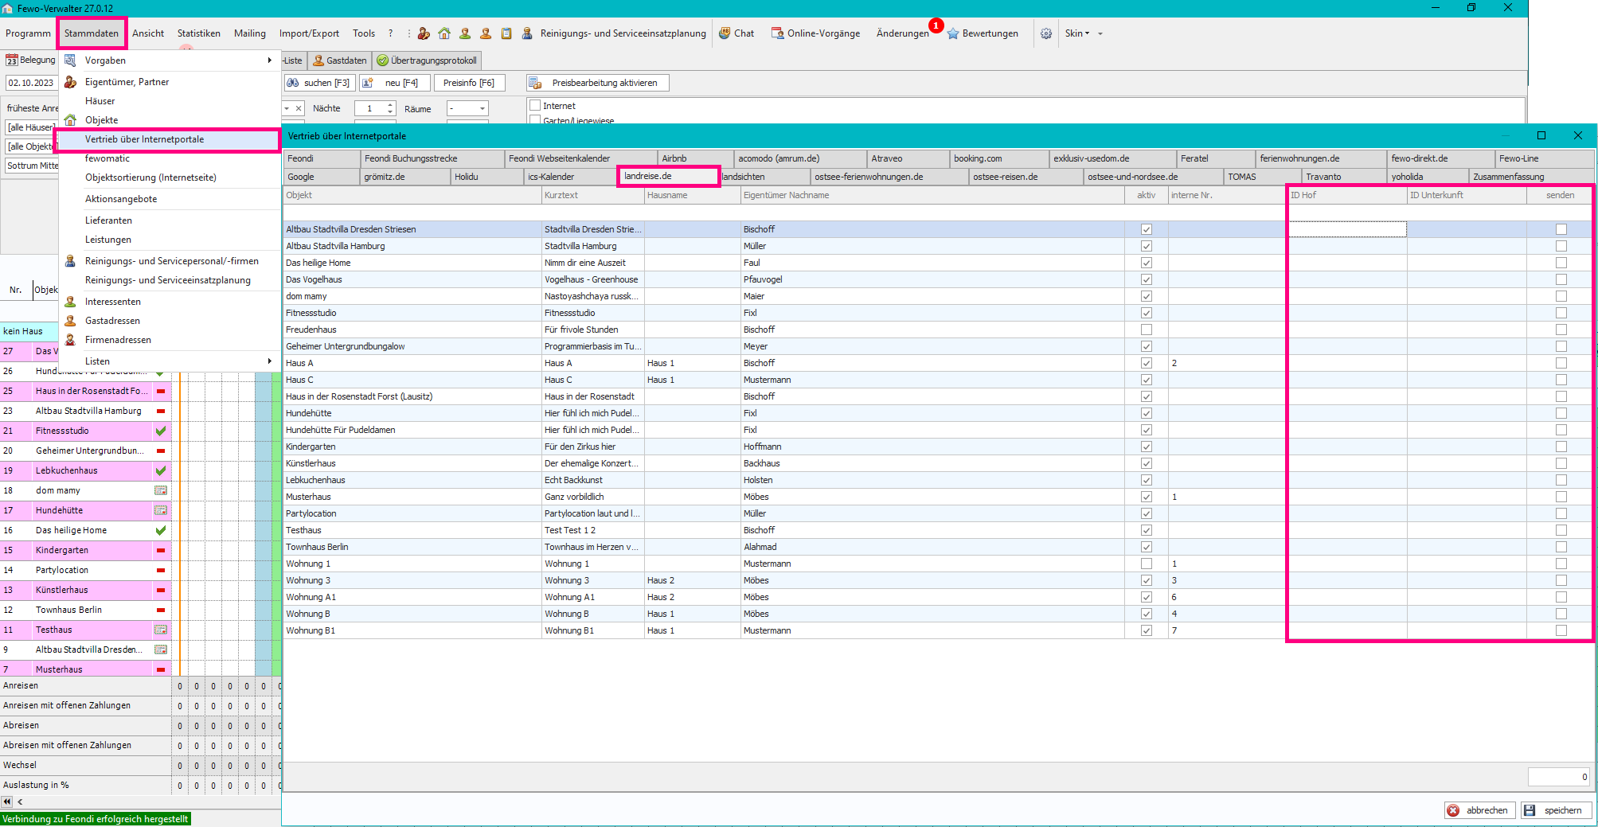
Task: Click ID Hof cell for Altbau Stadtvilla Dresden Striesen
Action: tap(1347, 229)
